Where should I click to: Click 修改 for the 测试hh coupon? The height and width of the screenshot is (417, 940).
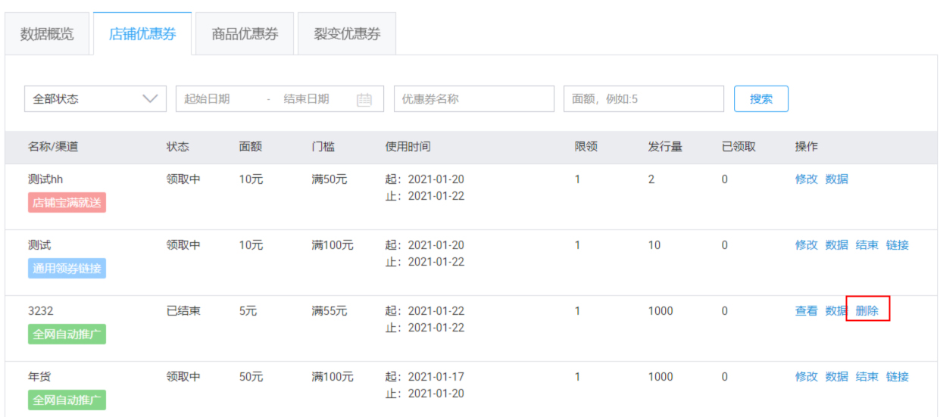(x=806, y=179)
